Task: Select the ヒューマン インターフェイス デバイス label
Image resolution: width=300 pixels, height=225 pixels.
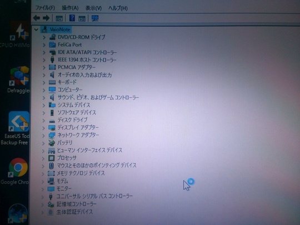Action: [x=89, y=150]
